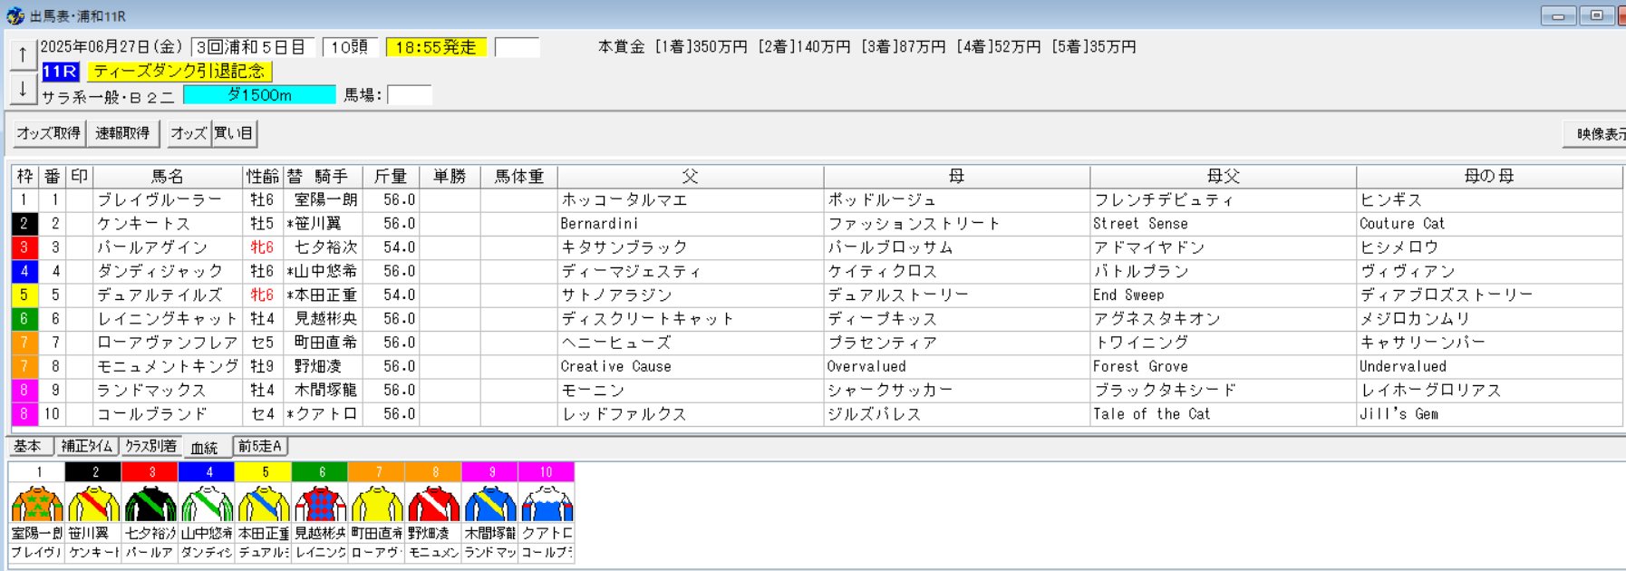Screen dimensions: 1626x571
Task: Select horse レイニングキャット
Action: [x=168, y=319]
